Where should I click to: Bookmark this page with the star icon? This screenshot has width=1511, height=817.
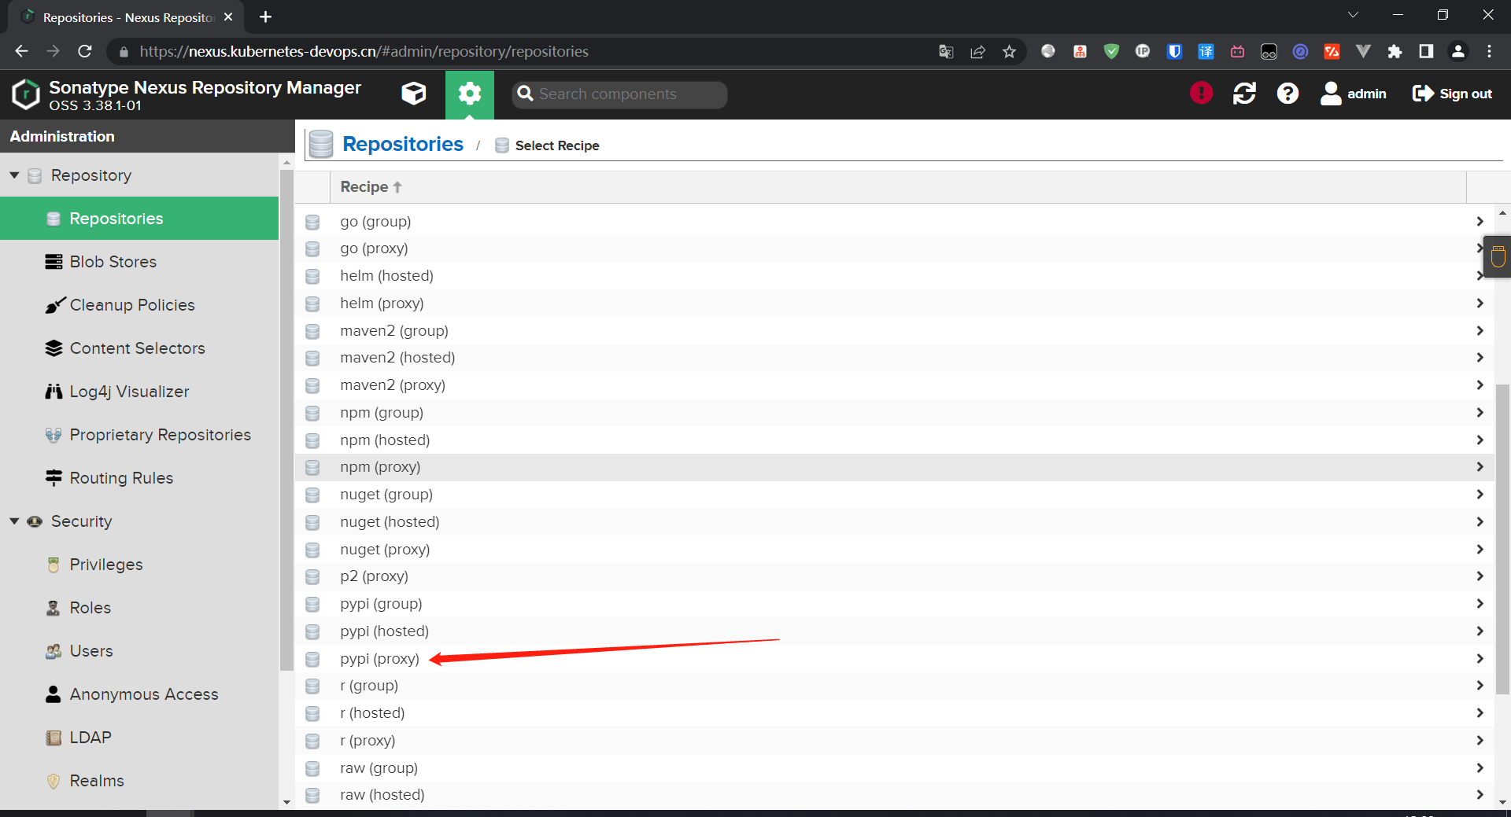click(x=1009, y=52)
